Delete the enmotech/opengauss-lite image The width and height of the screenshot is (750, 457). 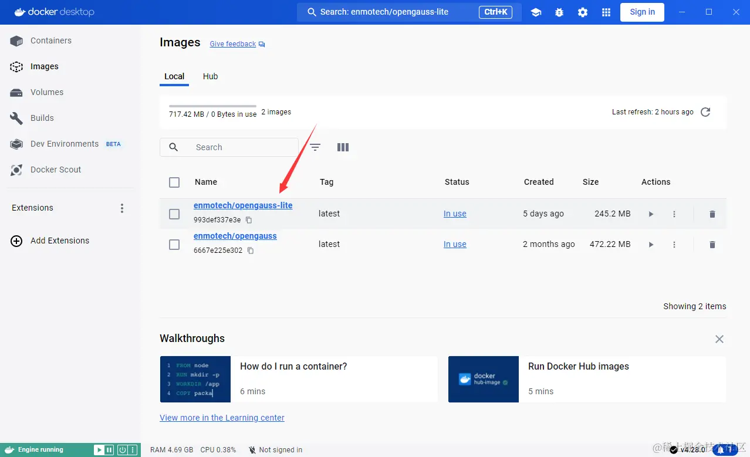click(712, 214)
